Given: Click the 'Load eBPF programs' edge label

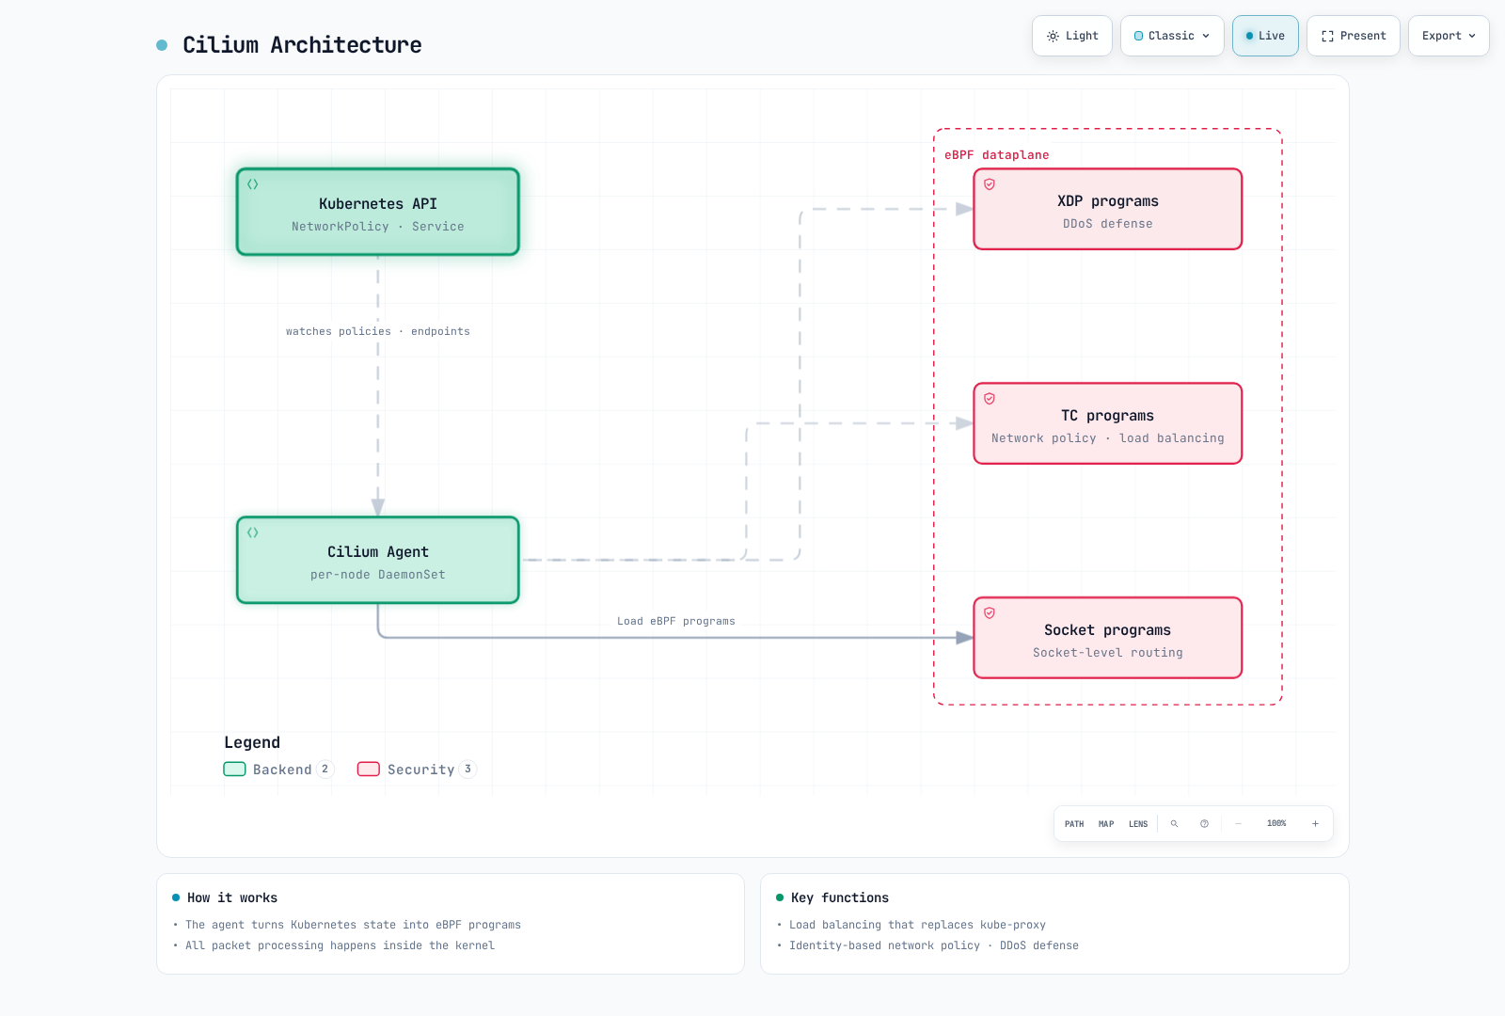Looking at the screenshot, I should coord(676,621).
